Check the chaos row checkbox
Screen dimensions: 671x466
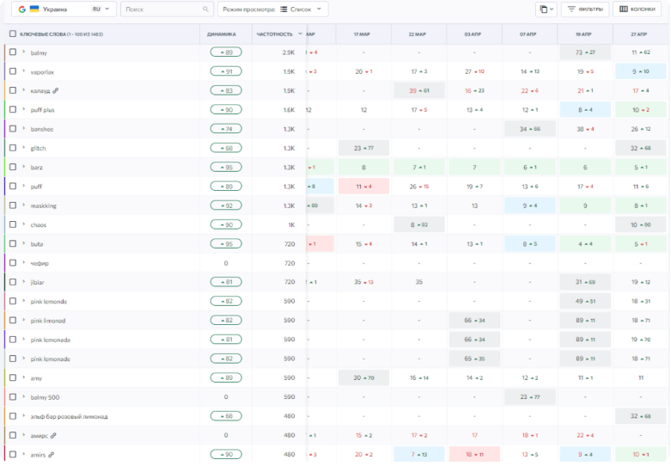click(x=13, y=224)
